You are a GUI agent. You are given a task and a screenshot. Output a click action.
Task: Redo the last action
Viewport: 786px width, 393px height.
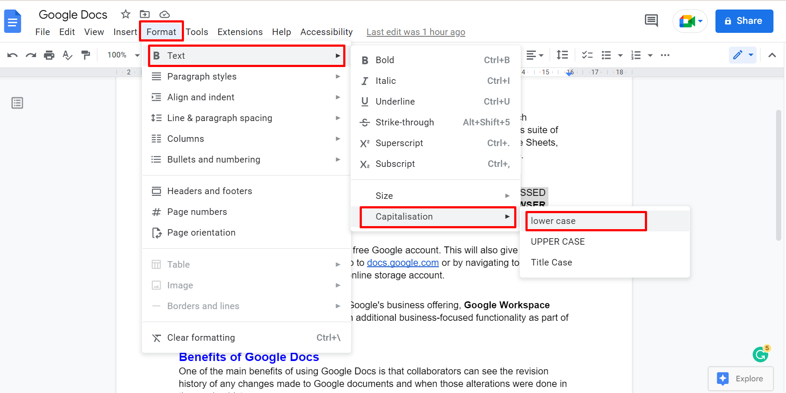pos(31,55)
